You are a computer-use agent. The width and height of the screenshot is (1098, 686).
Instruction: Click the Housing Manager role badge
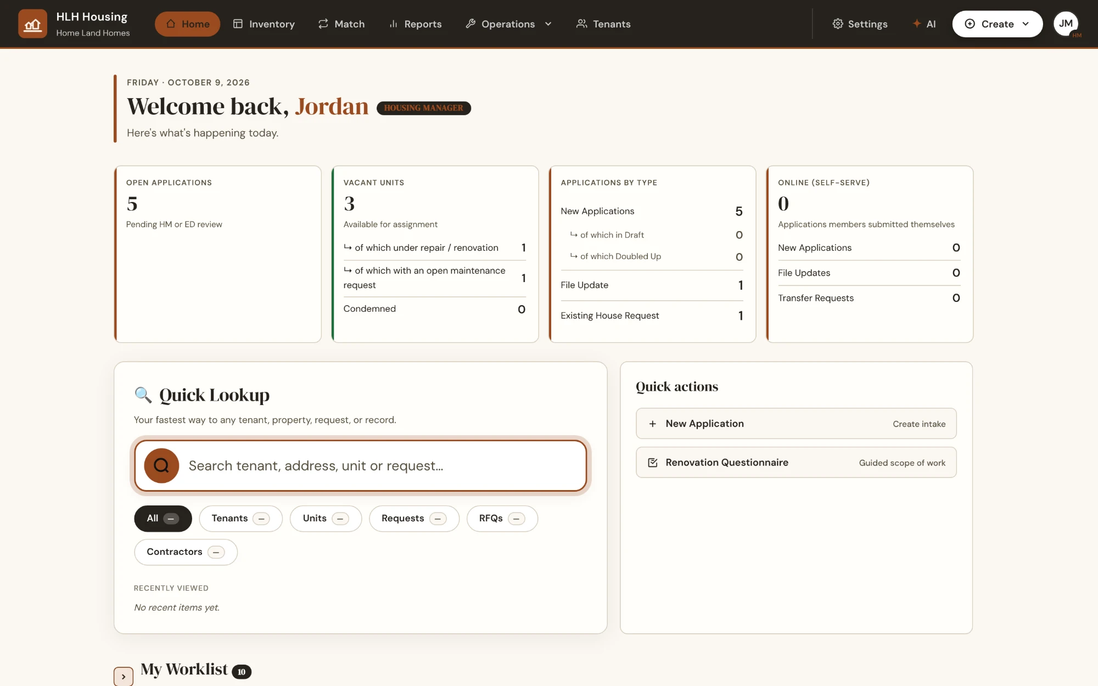(423, 108)
